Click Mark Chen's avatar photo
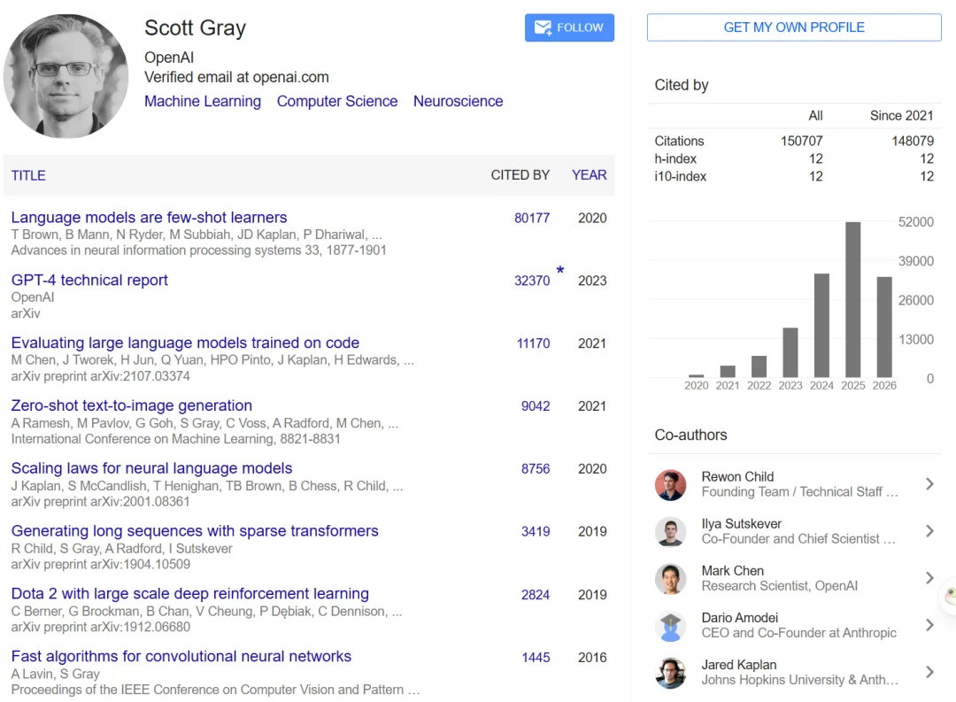Image resolution: width=956 pixels, height=702 pixels. [x=670, y=579]
